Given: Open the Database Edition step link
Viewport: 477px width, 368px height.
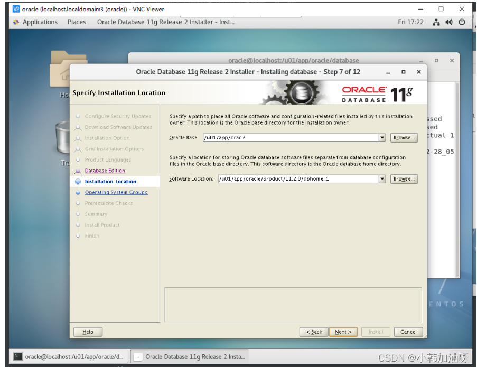Looking at the screenshot, I should click(105, 171).
